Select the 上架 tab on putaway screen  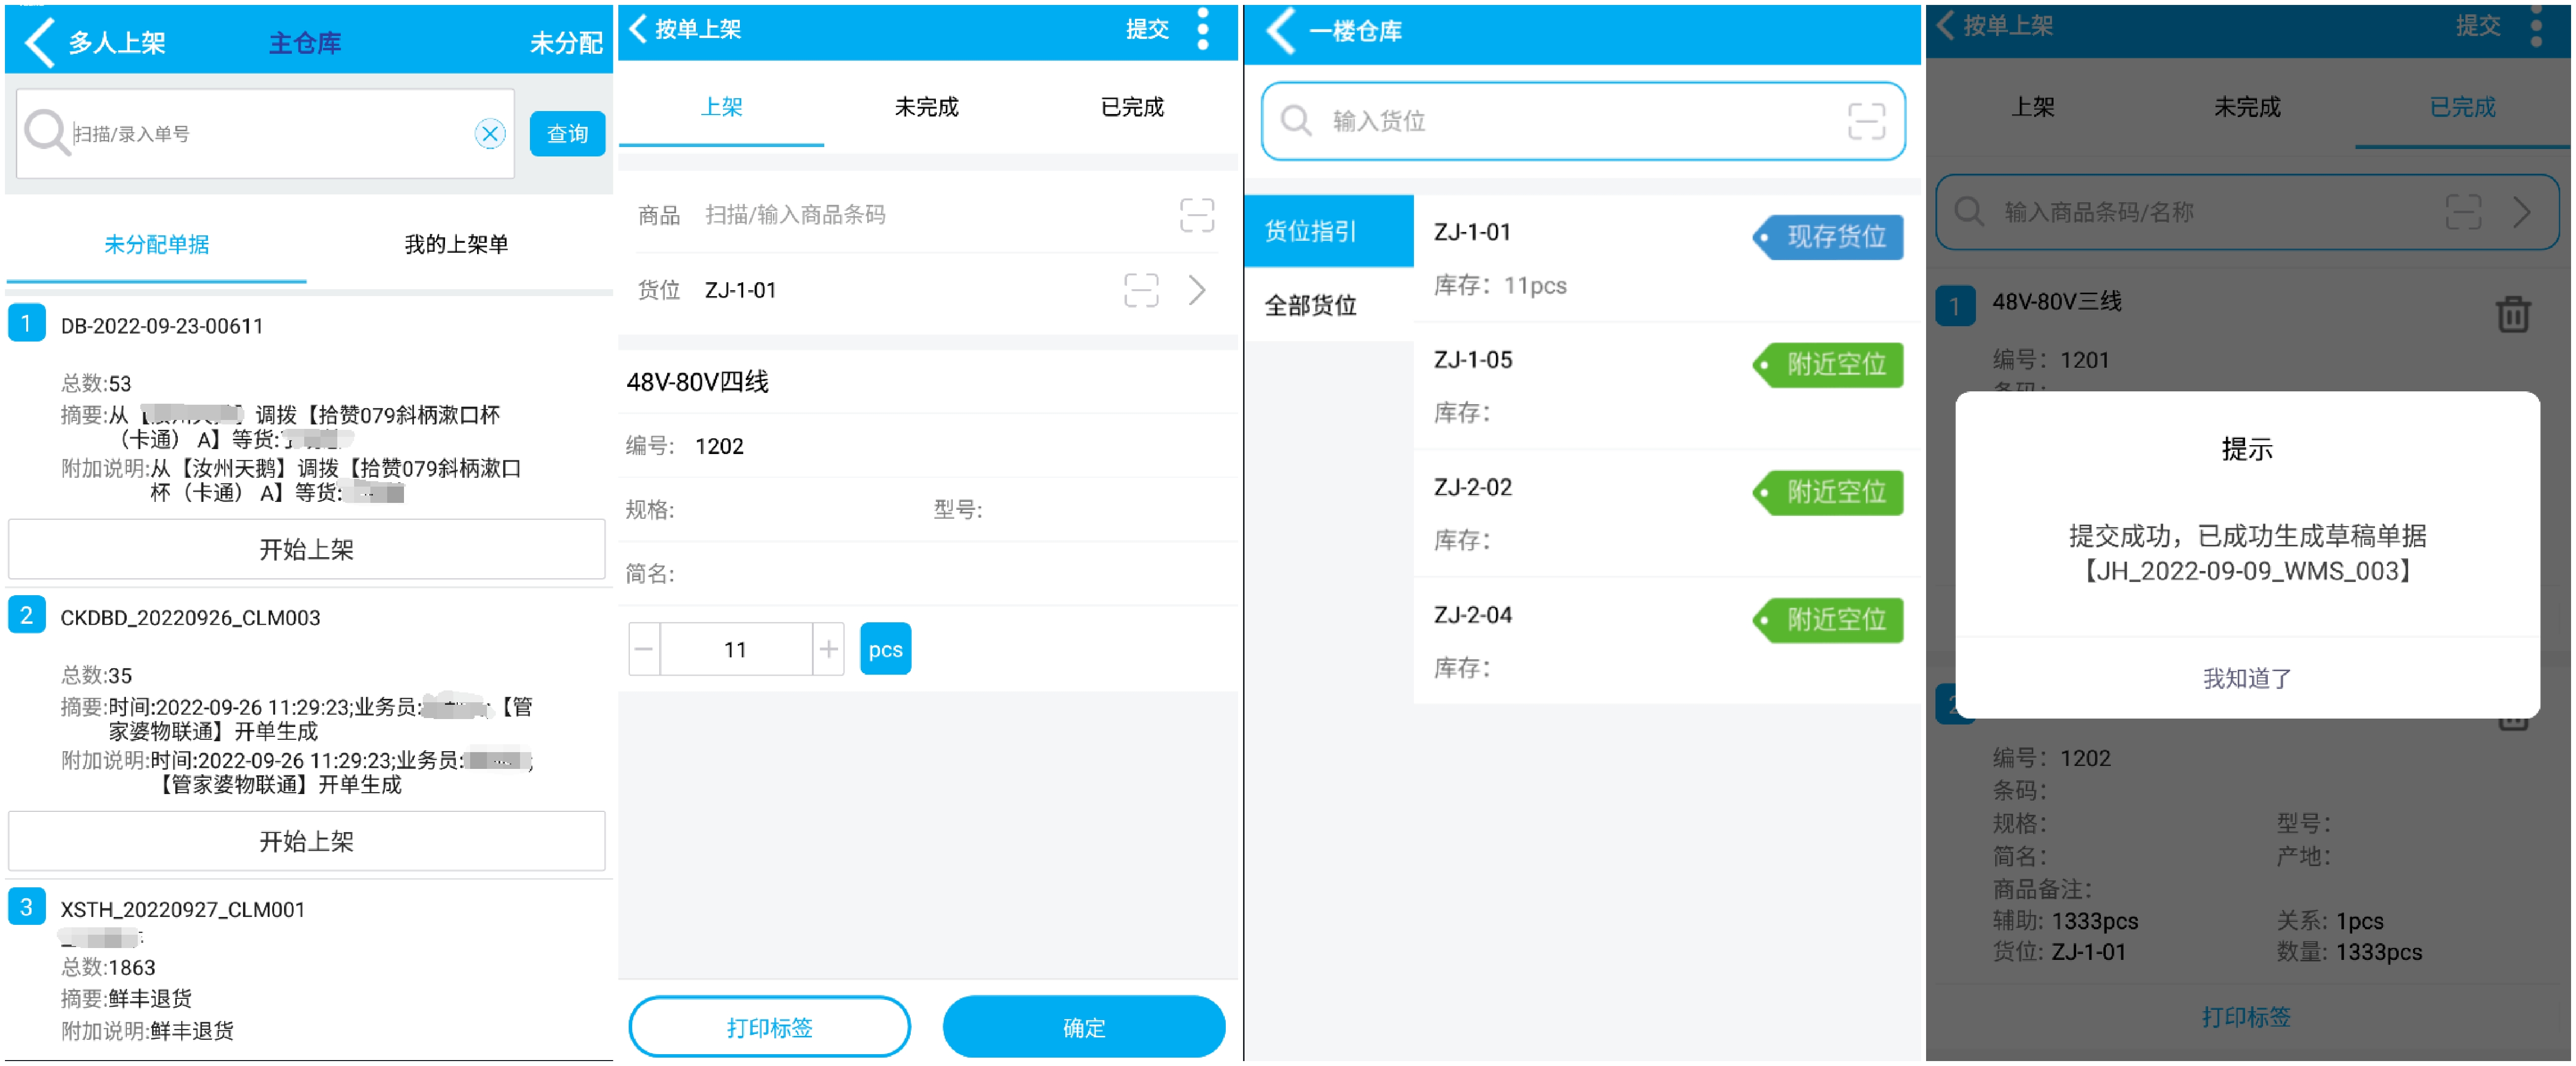(x=721, y=107)
